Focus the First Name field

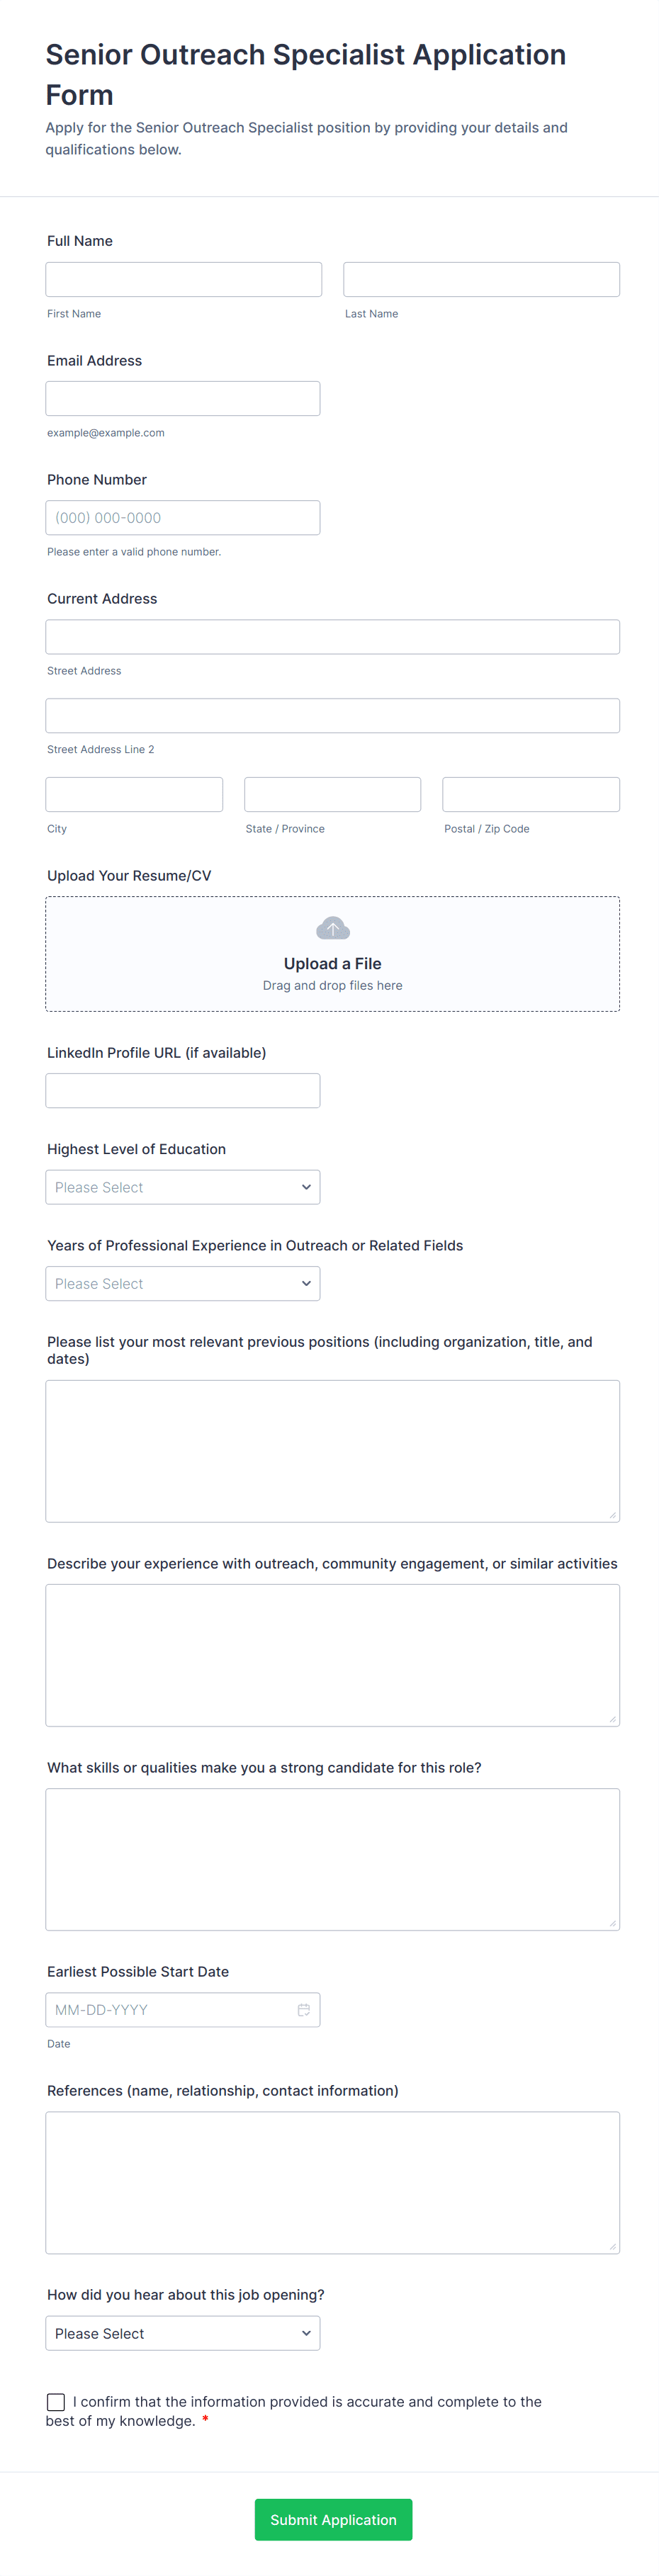(184, 279)
